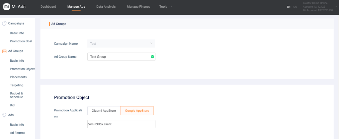339x139 pixels.
Task: Click the Campaigns pie chart icon
Action: click(4, 23)
